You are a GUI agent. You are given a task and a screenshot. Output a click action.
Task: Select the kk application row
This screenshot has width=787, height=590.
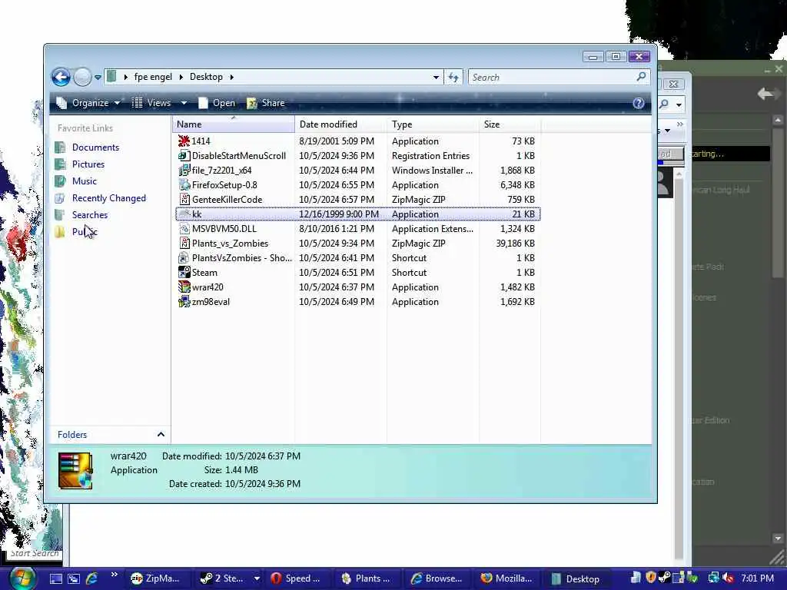358,214
